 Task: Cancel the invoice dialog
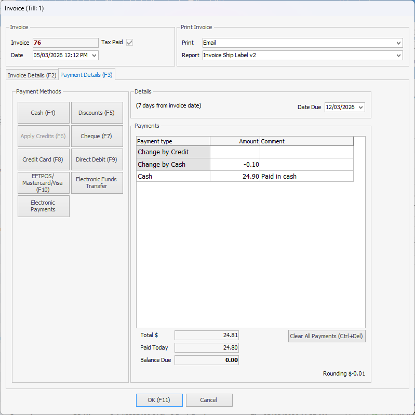pos(209,400)
